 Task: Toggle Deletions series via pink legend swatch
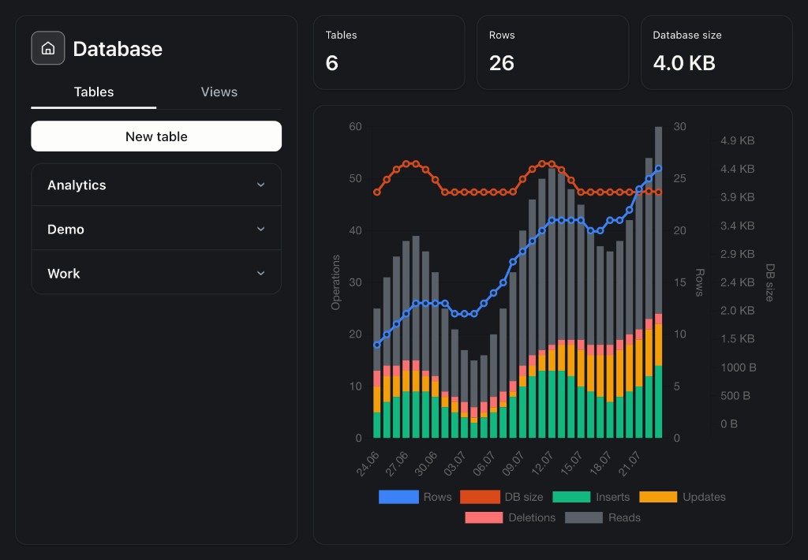(484, 517)
